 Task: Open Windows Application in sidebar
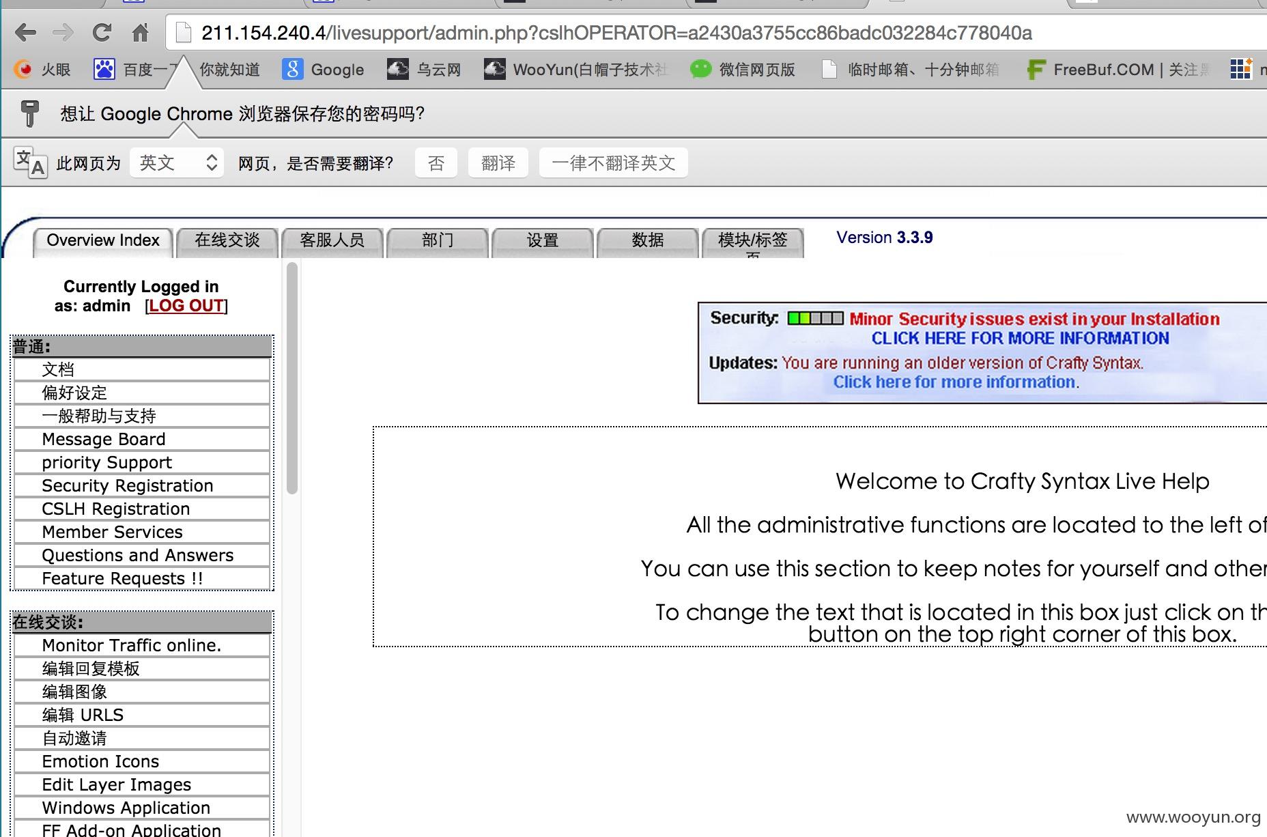[142, 808]
